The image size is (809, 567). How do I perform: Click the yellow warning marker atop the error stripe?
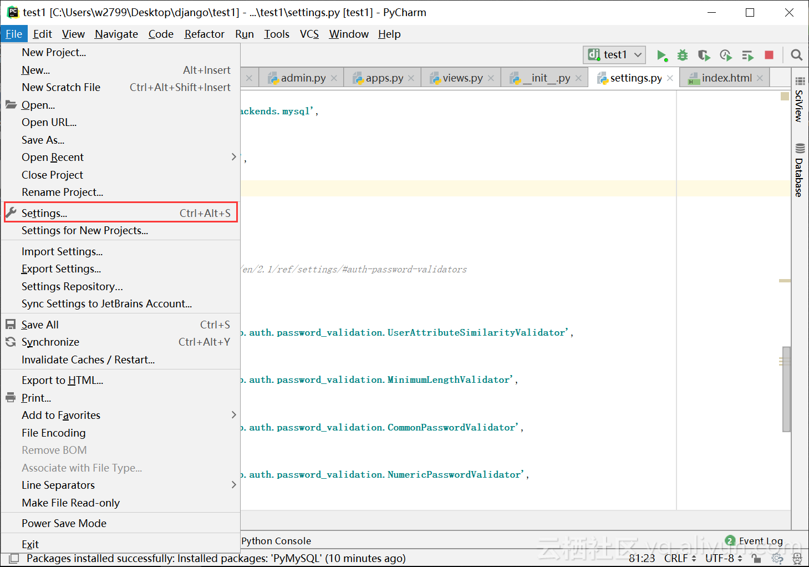pyautogui.click(x=785, y=96)
